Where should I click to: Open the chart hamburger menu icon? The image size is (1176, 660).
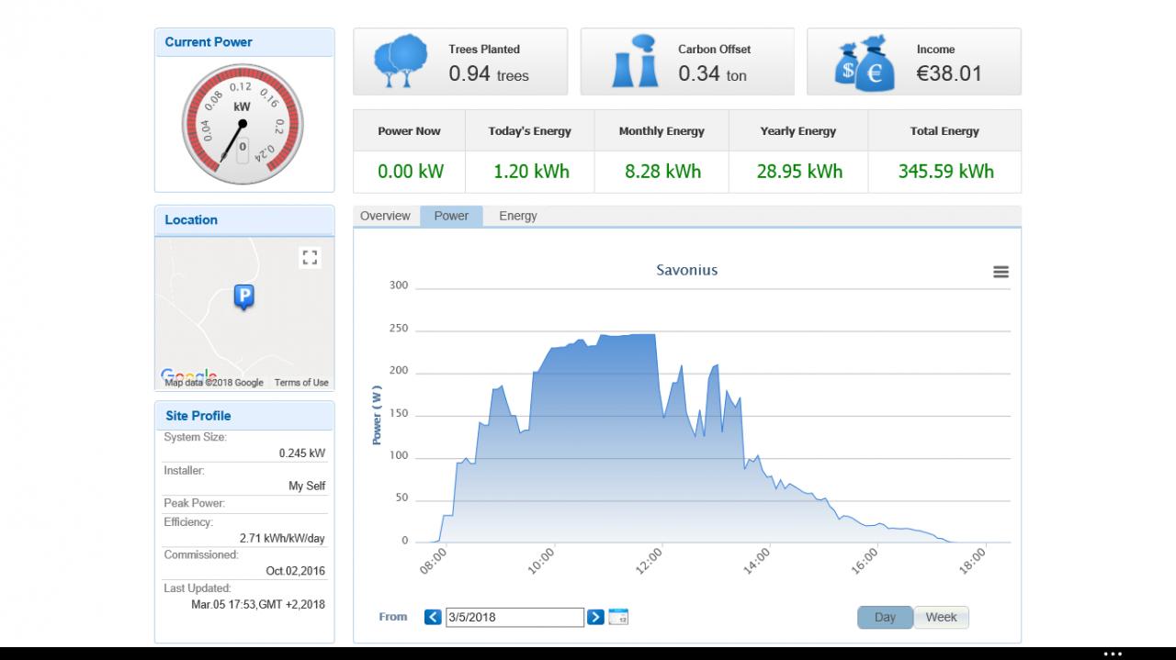(x=1001, y=272)
